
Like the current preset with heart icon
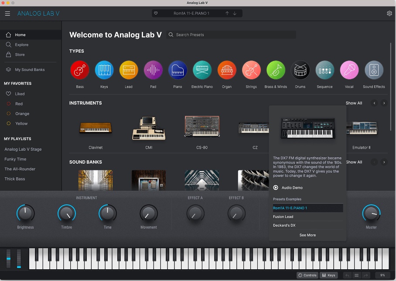(x=156, y=14)
